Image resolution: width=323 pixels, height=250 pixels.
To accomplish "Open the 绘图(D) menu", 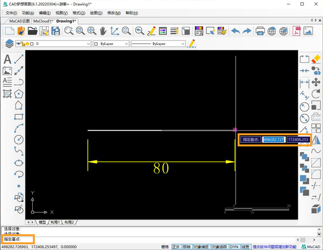I will pos(96,13).
